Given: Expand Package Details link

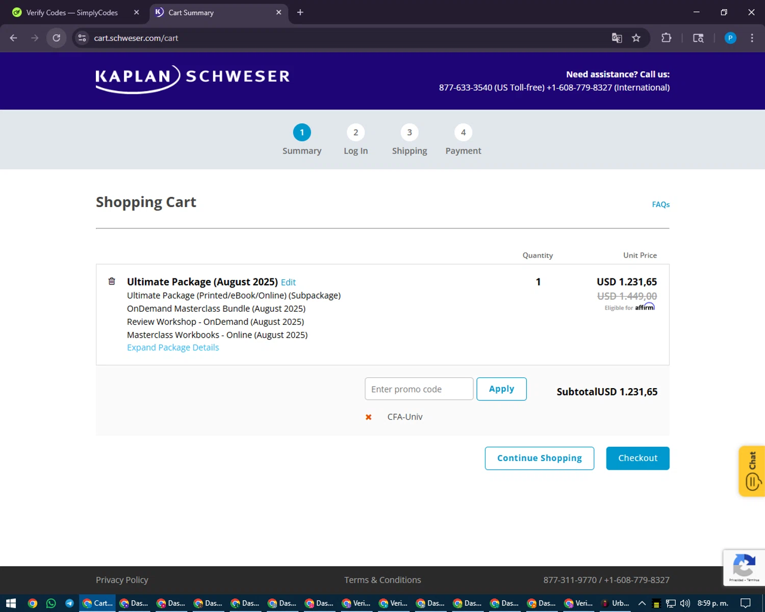Looking at the screenshot, I should [x=173, y=347].
